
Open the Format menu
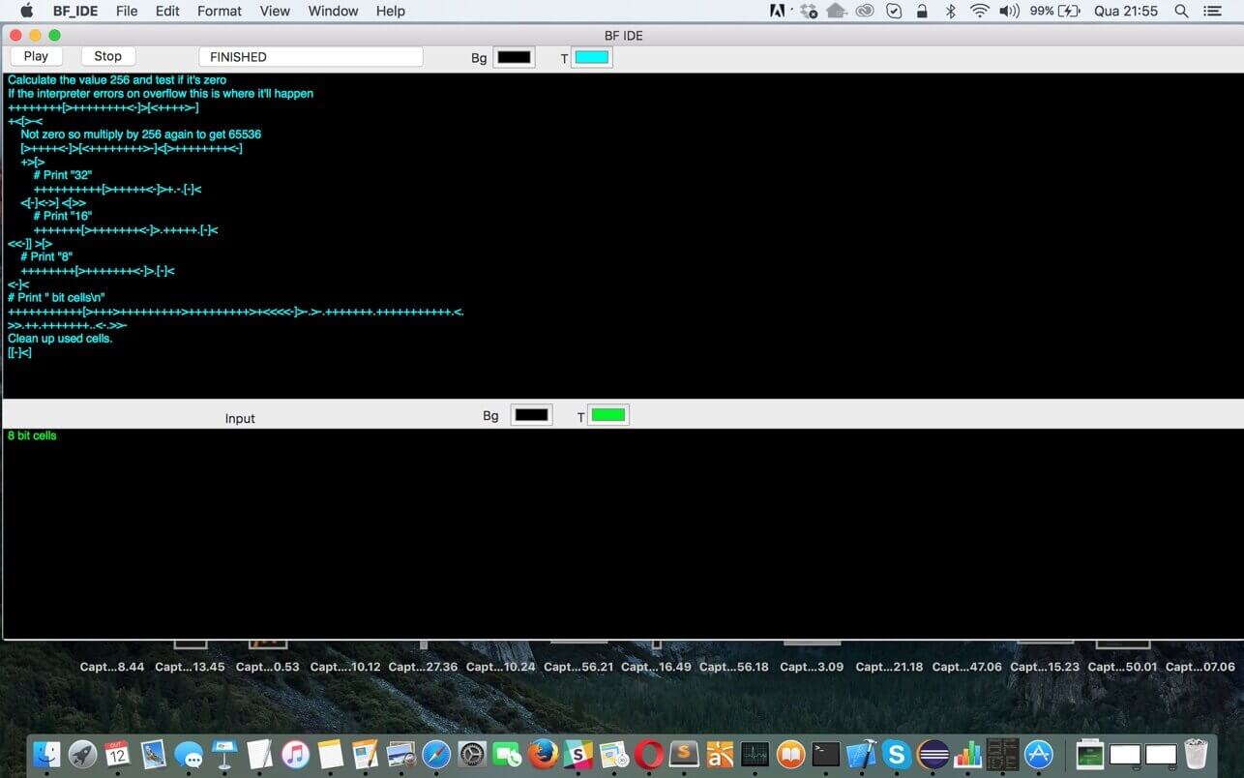click(x=220, y=11)
